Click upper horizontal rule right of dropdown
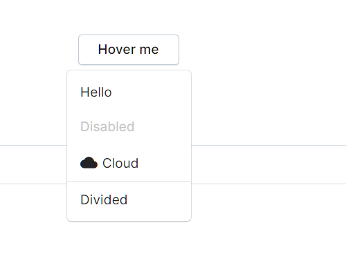The height and width of the screenshot is (254, 346). (268, 145)
